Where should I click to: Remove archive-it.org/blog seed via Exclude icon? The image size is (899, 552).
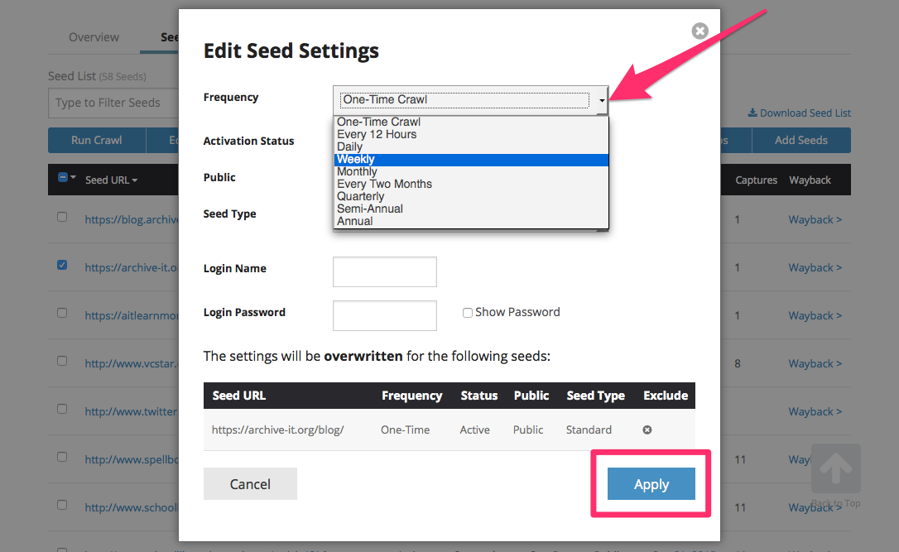[x=647, y=430]
